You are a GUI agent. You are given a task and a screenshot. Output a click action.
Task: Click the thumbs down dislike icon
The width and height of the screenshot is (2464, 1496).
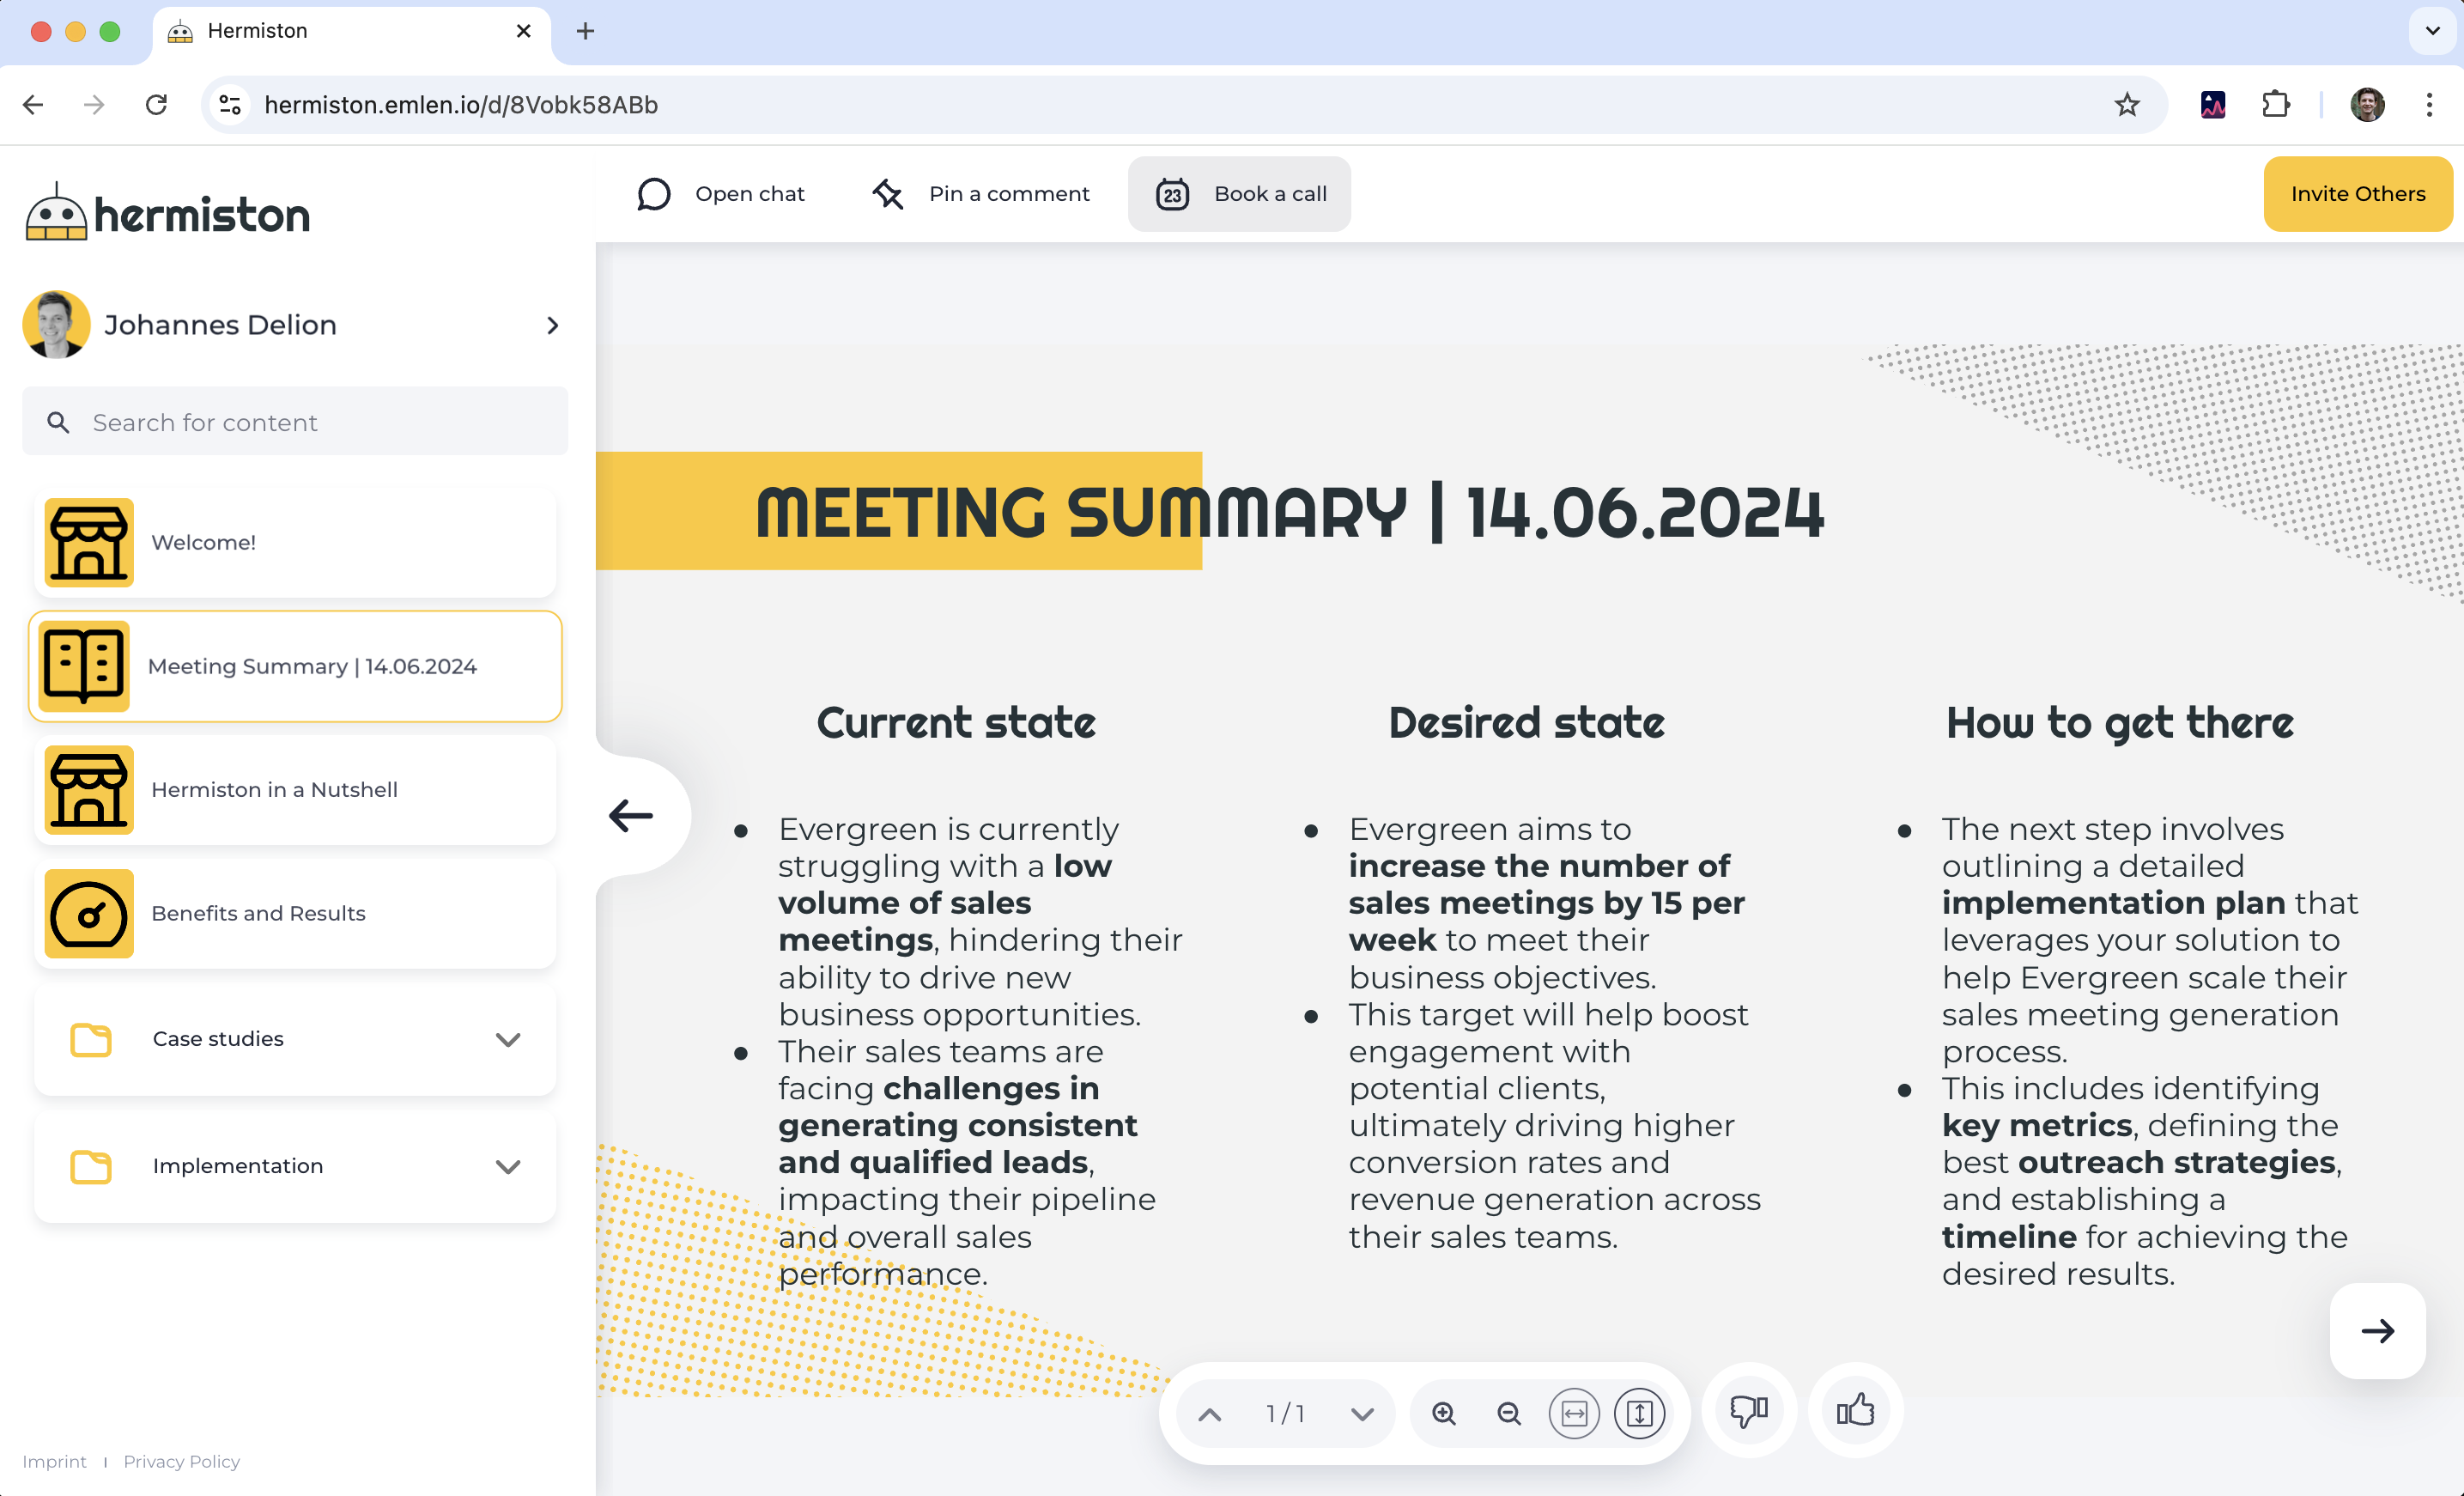click(1748, 1411)
